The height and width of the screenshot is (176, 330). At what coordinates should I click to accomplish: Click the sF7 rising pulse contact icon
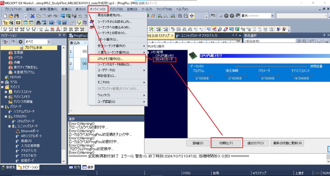pos(65,29)
